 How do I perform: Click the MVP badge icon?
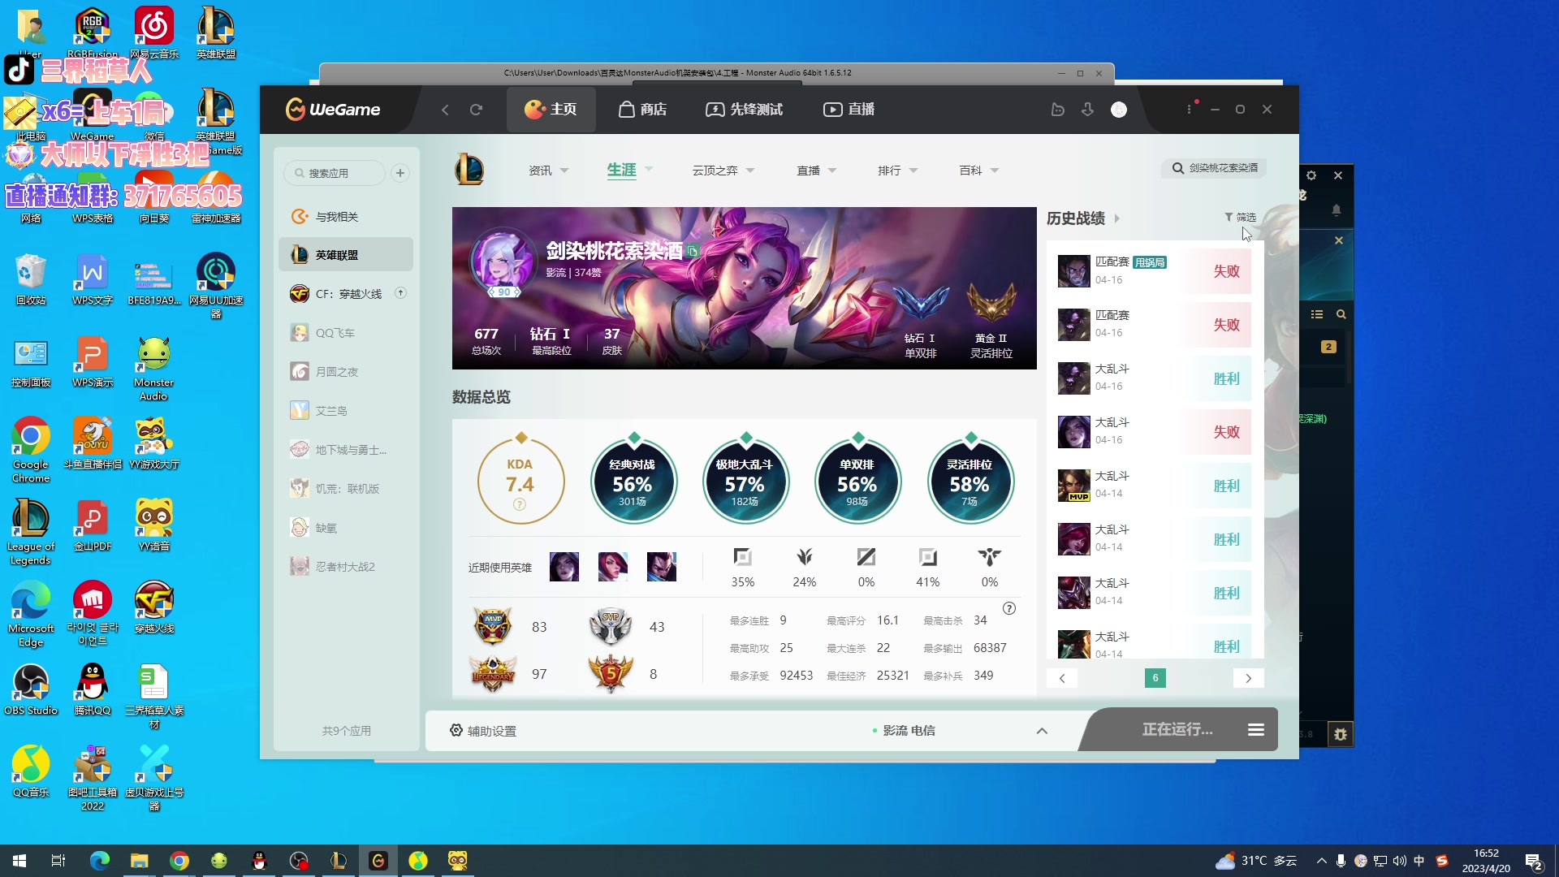493,626
